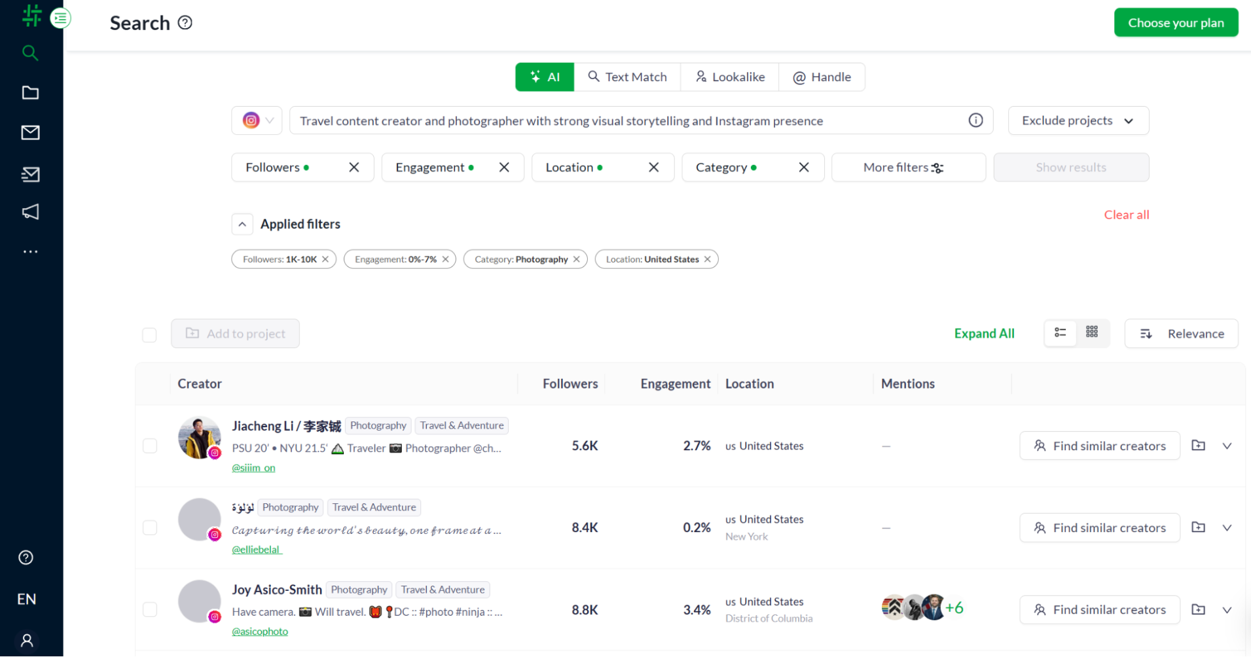Change language via EN in sidebar

point(27,599)
